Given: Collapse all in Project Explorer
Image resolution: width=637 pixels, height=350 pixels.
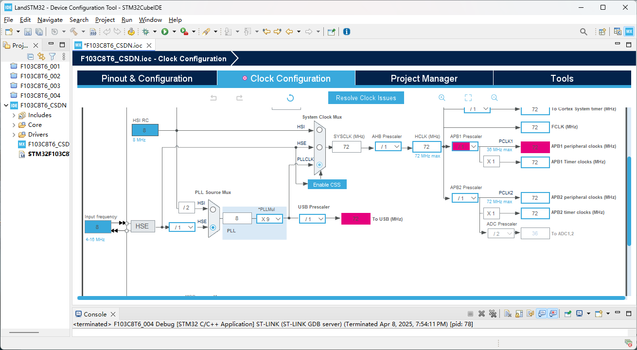Looking at the screenshot, I should 31,56.
